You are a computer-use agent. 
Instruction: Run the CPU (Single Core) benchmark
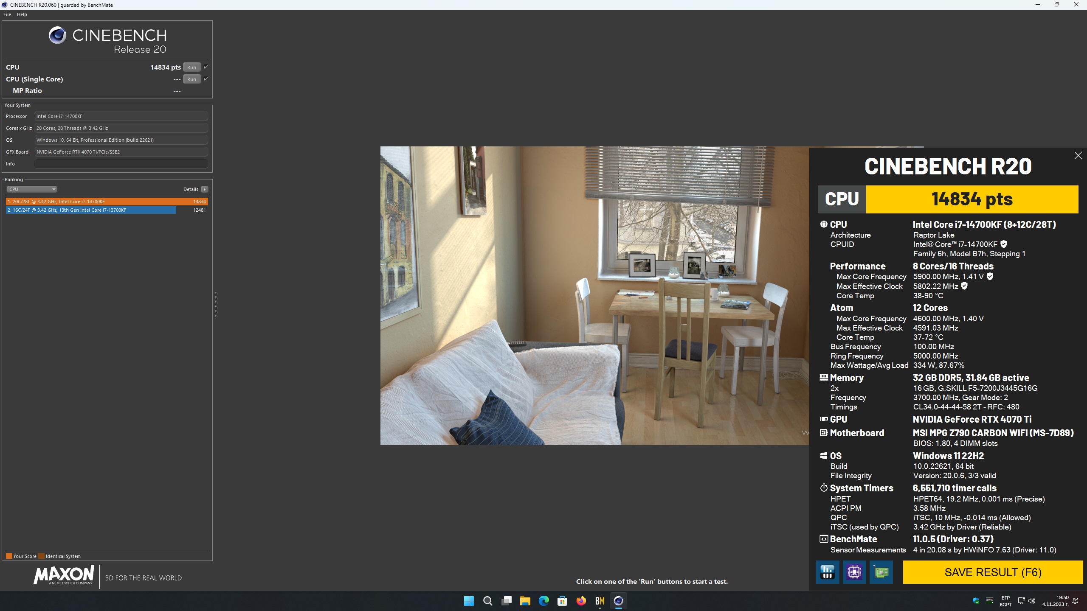[x=192, y=79]
